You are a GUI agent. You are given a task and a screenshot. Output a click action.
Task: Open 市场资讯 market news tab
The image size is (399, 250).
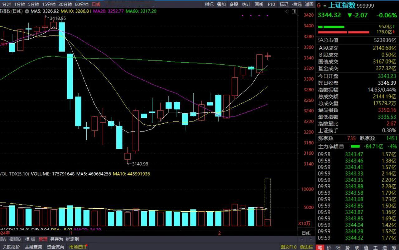point(78,247)
